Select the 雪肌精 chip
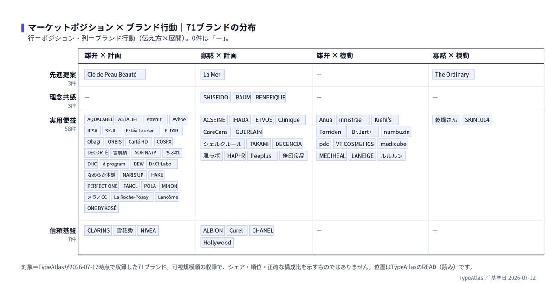 coord(120,152)
